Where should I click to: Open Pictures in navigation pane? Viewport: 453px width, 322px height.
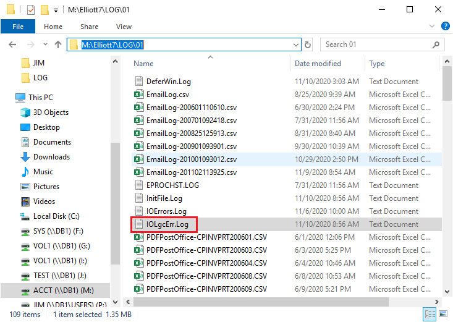pyautogui.click(x=40, y=187)
